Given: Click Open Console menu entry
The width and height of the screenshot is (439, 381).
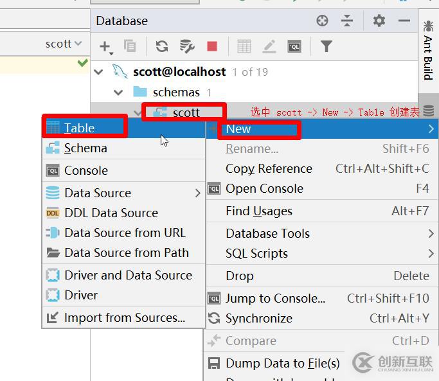Looking at the screenshot, I should pyautogui.click(x=322, y=188).
